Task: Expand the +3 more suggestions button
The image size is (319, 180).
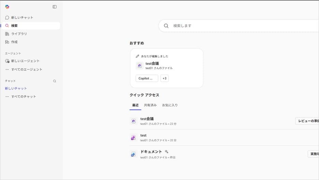Action: tap(165, 78)
